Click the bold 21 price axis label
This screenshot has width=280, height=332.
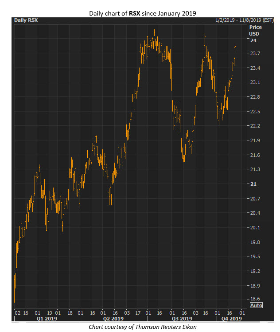(253, 184)
